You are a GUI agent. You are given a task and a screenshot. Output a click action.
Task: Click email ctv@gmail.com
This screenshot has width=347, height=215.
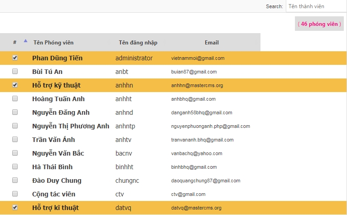point(188,195)
